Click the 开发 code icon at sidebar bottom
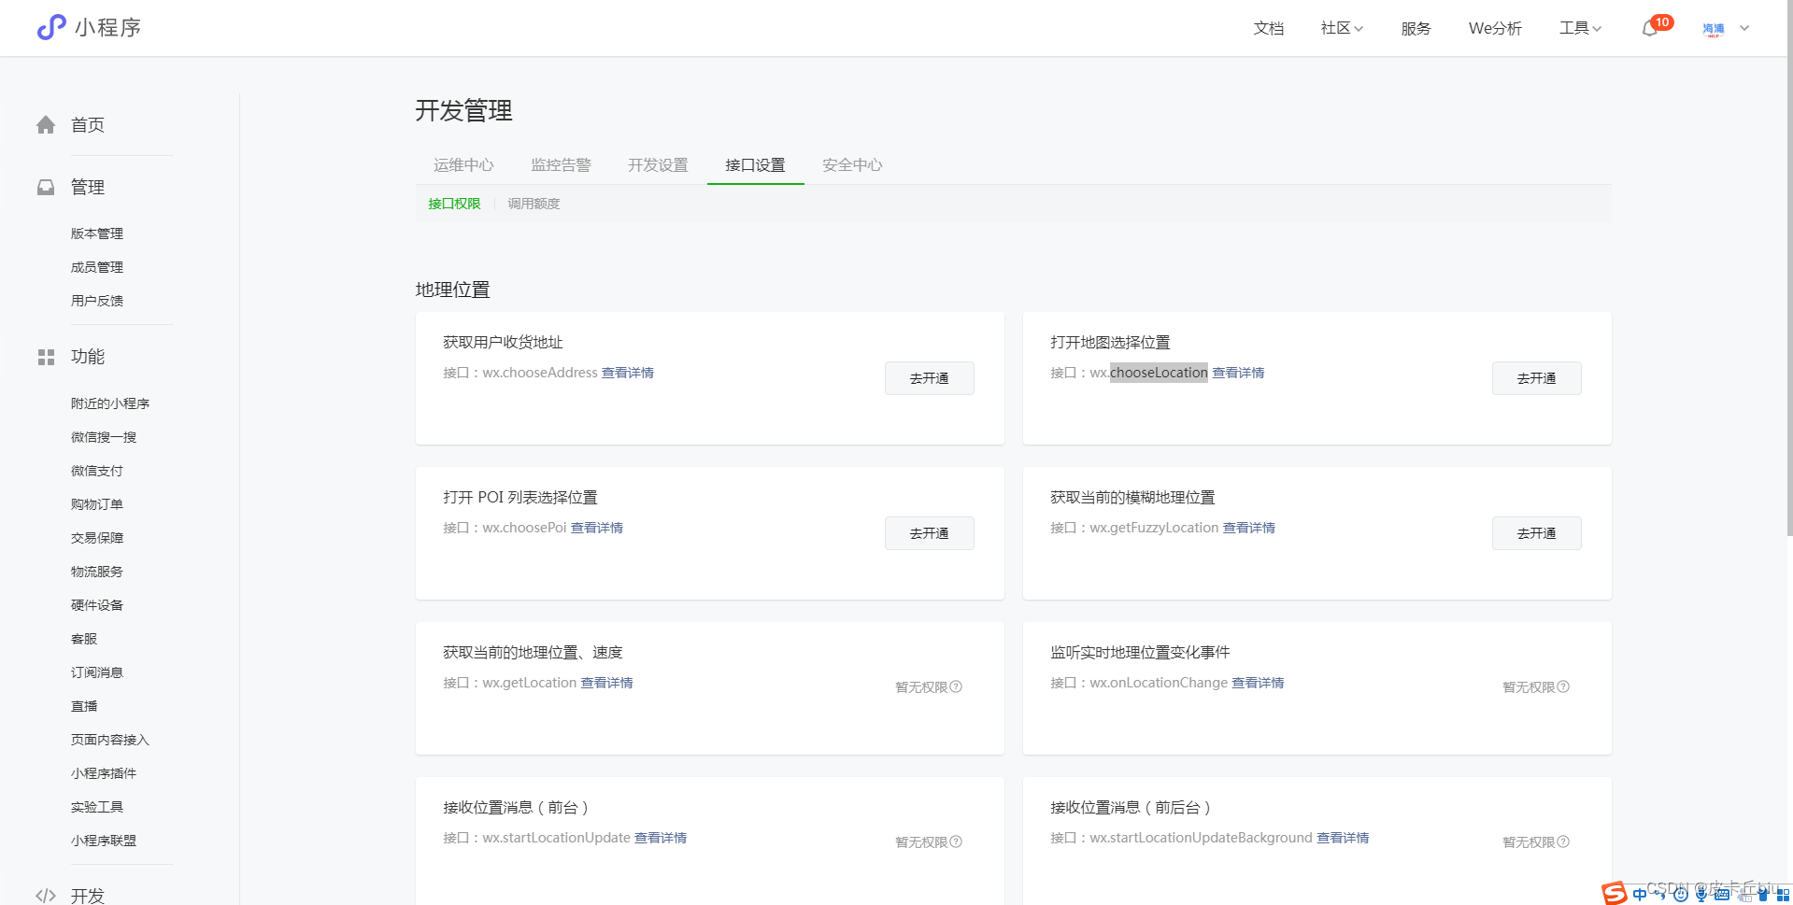The image size is (1793, 905). click(46, 894)
